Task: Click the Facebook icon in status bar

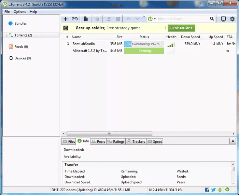Action: point(207,190)
